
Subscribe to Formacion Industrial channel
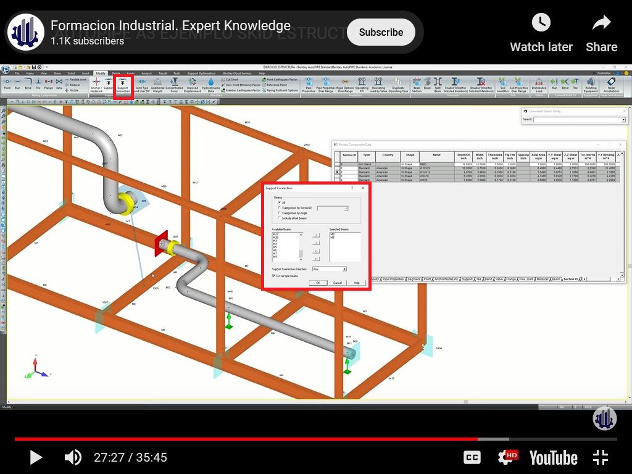coord(381,32)
